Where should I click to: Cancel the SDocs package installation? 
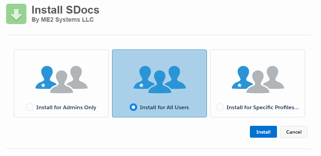[x=294, y=132]
